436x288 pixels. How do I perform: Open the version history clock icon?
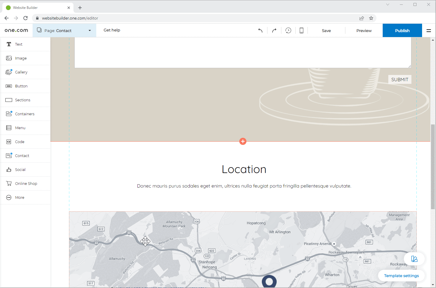pos(288,31)
